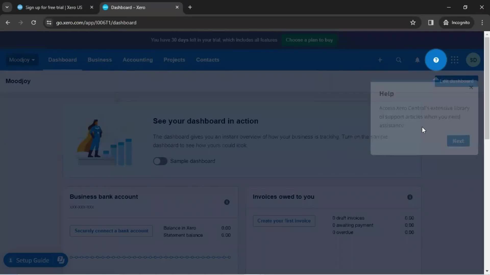The height and width of the screenshot is (275, 490).
Task: Click Securely connect a bank account
Action: (111, 231)
